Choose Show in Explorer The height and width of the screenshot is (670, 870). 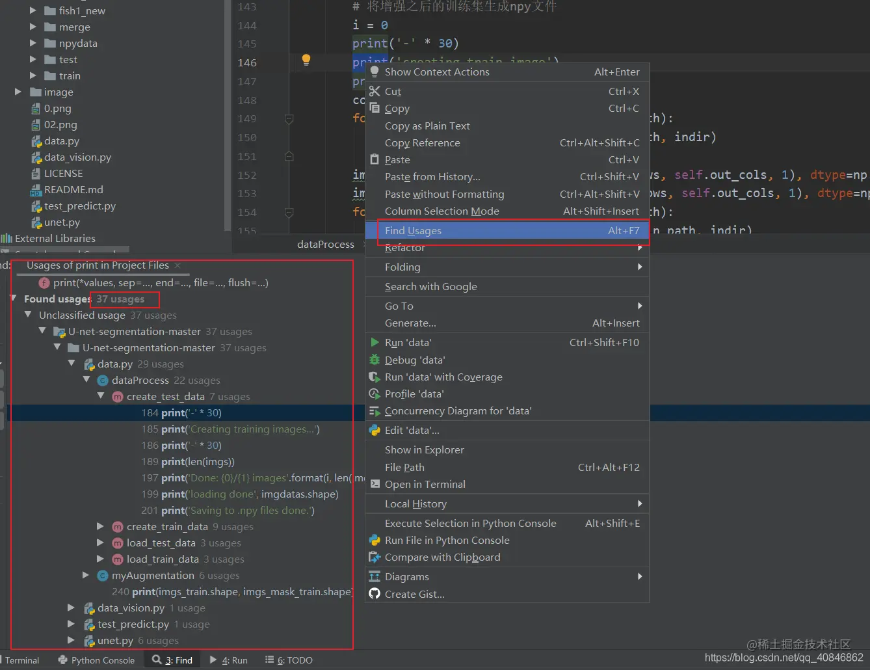507,449
